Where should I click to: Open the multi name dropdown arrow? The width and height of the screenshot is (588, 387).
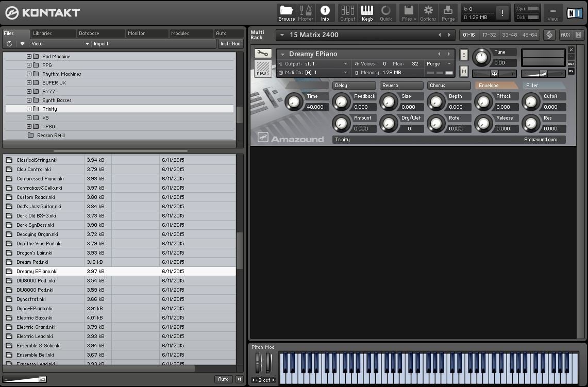pyautogui.click(x=282, y=35)
